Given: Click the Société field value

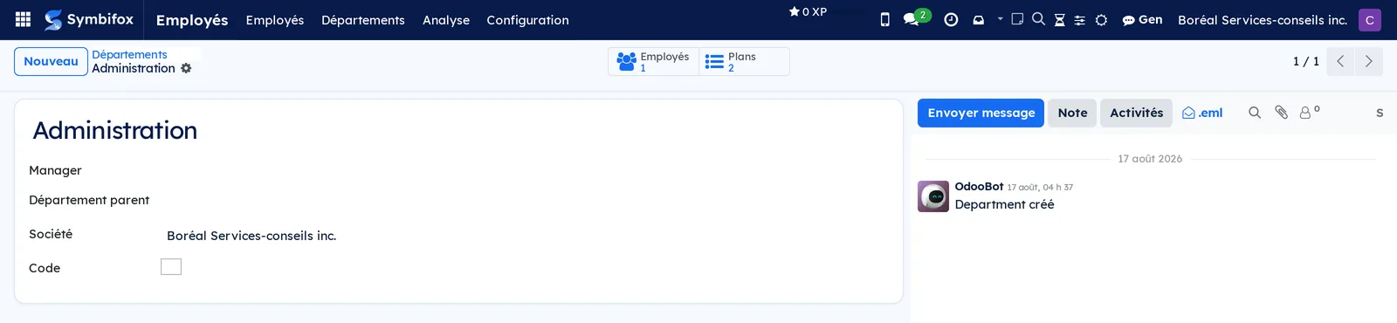Looking at the screenshot, I should 251,236.
